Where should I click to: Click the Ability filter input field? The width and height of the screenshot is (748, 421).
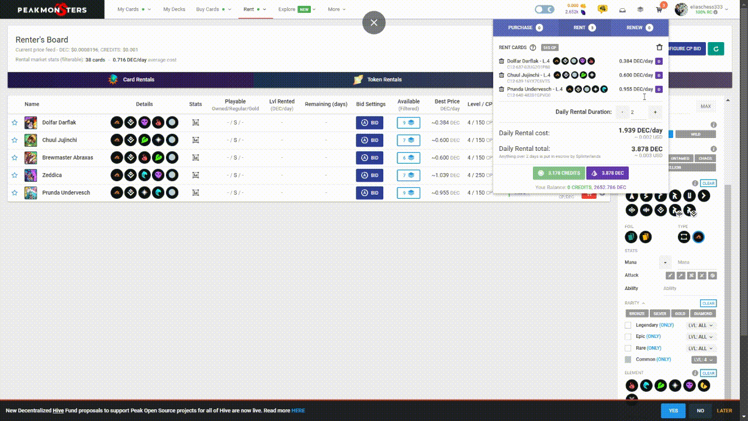point(690,288)
